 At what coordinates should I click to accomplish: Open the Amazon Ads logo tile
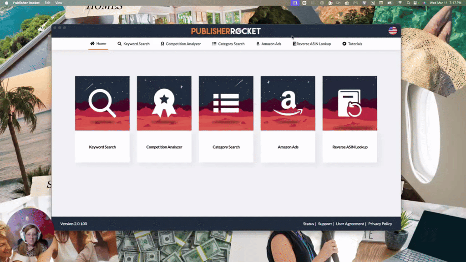(x=288, y=103)
